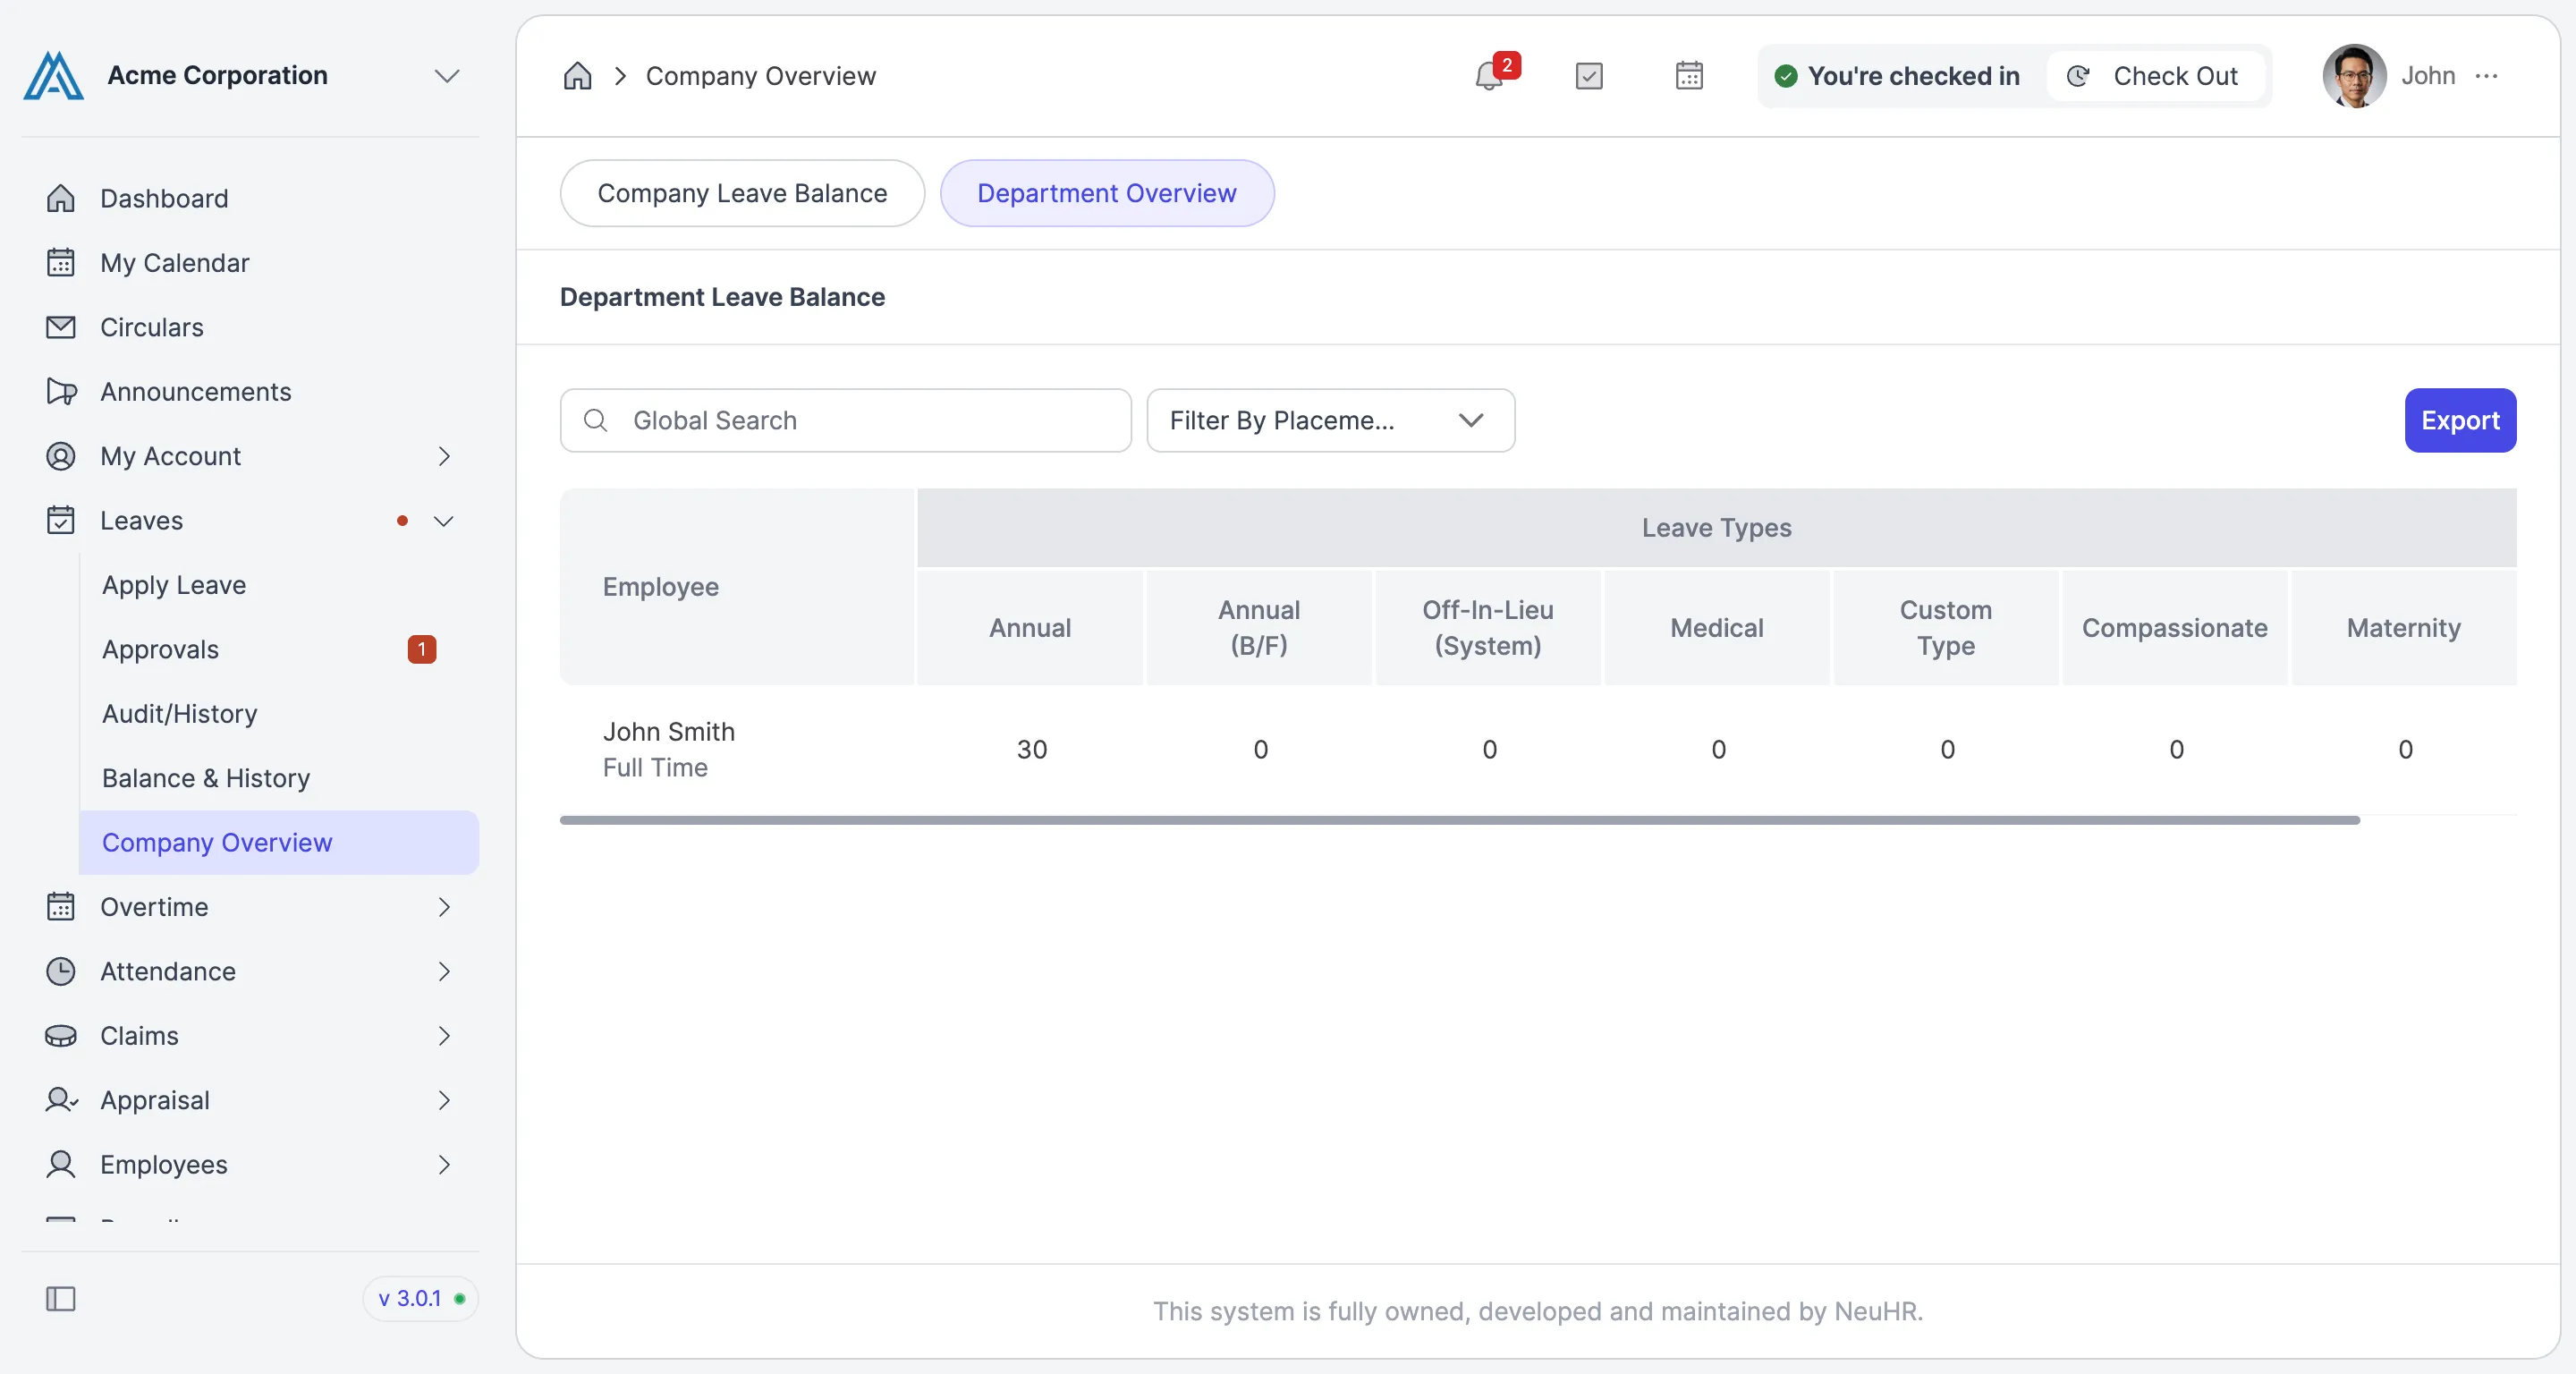The height and width of the screenshot is (1374, 2576).
Task: Click the Export button
Action: pos(2460,420)
